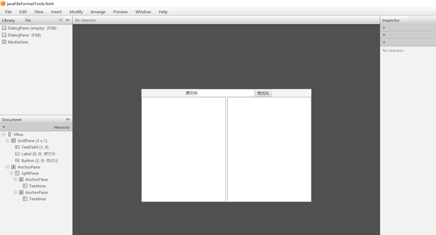
Task: Click the SplitPane divider in the canvas
Action: click(x=227, y=149)
